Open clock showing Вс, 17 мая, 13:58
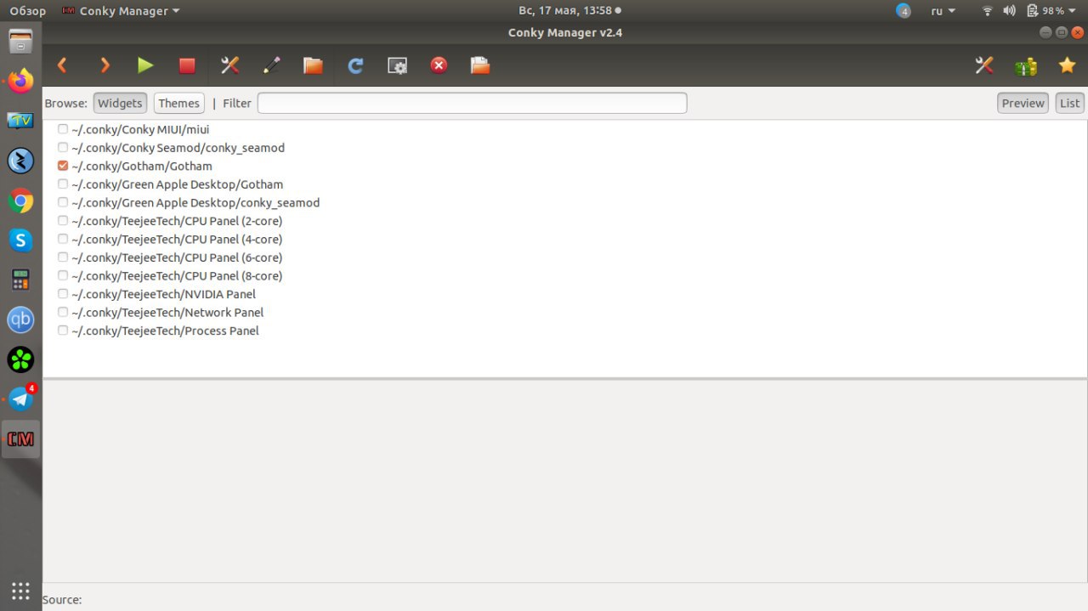The image size is (1088, 611). coord(569,11)
